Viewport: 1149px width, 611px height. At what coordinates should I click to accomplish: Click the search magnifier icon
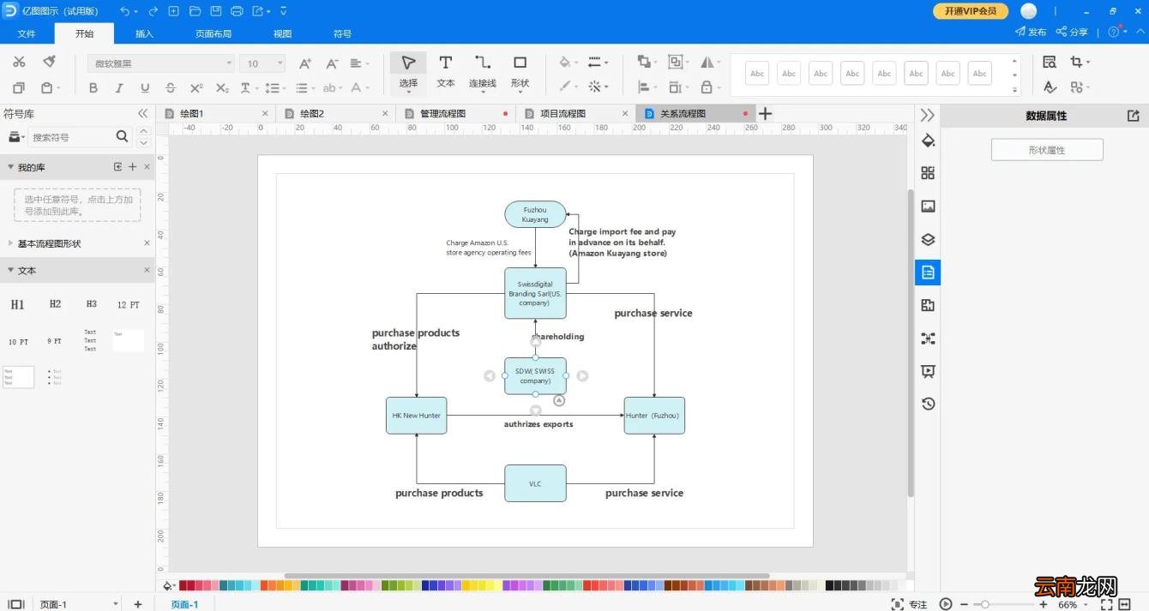[x=122, y=136]
